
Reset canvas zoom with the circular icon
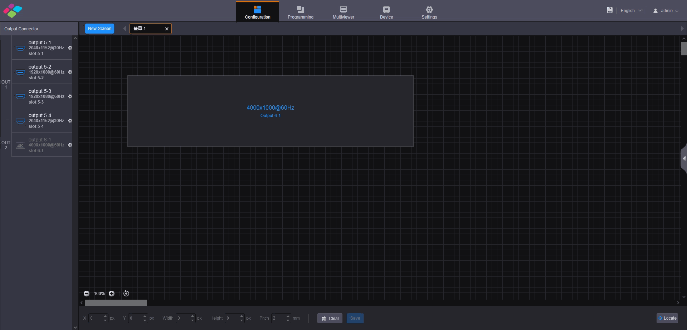pos(126,294)
